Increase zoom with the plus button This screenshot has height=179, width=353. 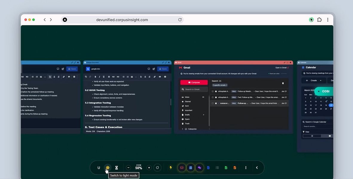149,168
